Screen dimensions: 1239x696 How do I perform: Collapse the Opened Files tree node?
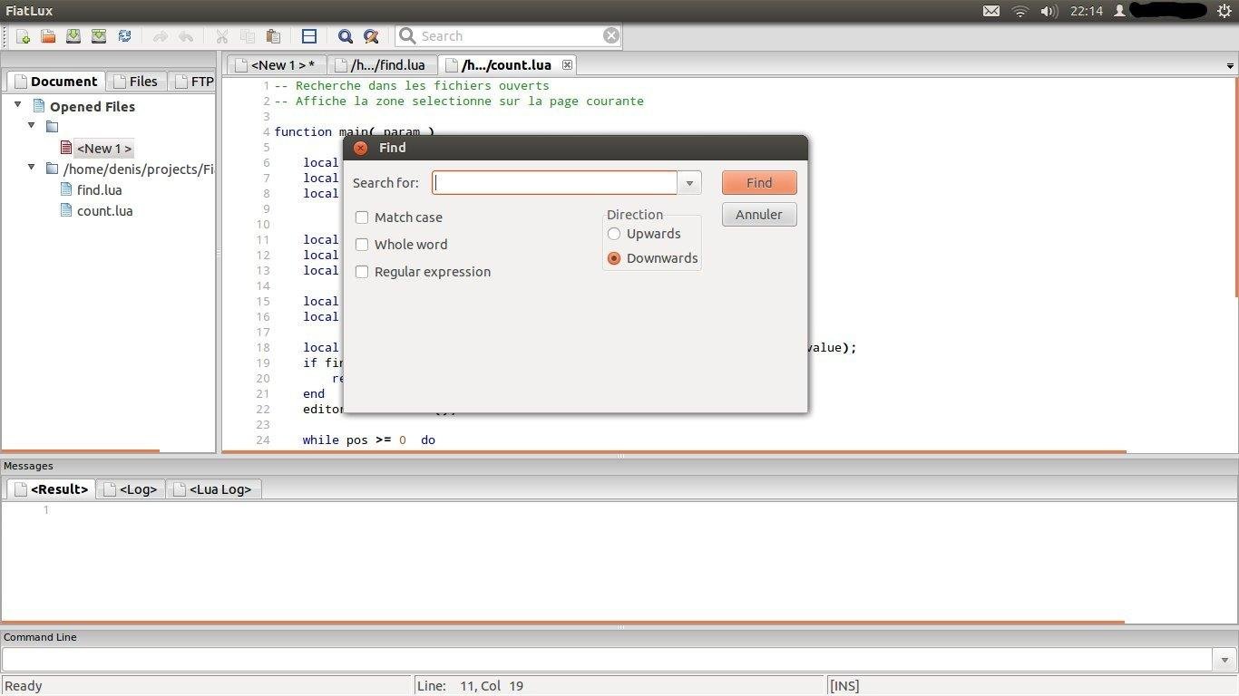tap(18, 105)
